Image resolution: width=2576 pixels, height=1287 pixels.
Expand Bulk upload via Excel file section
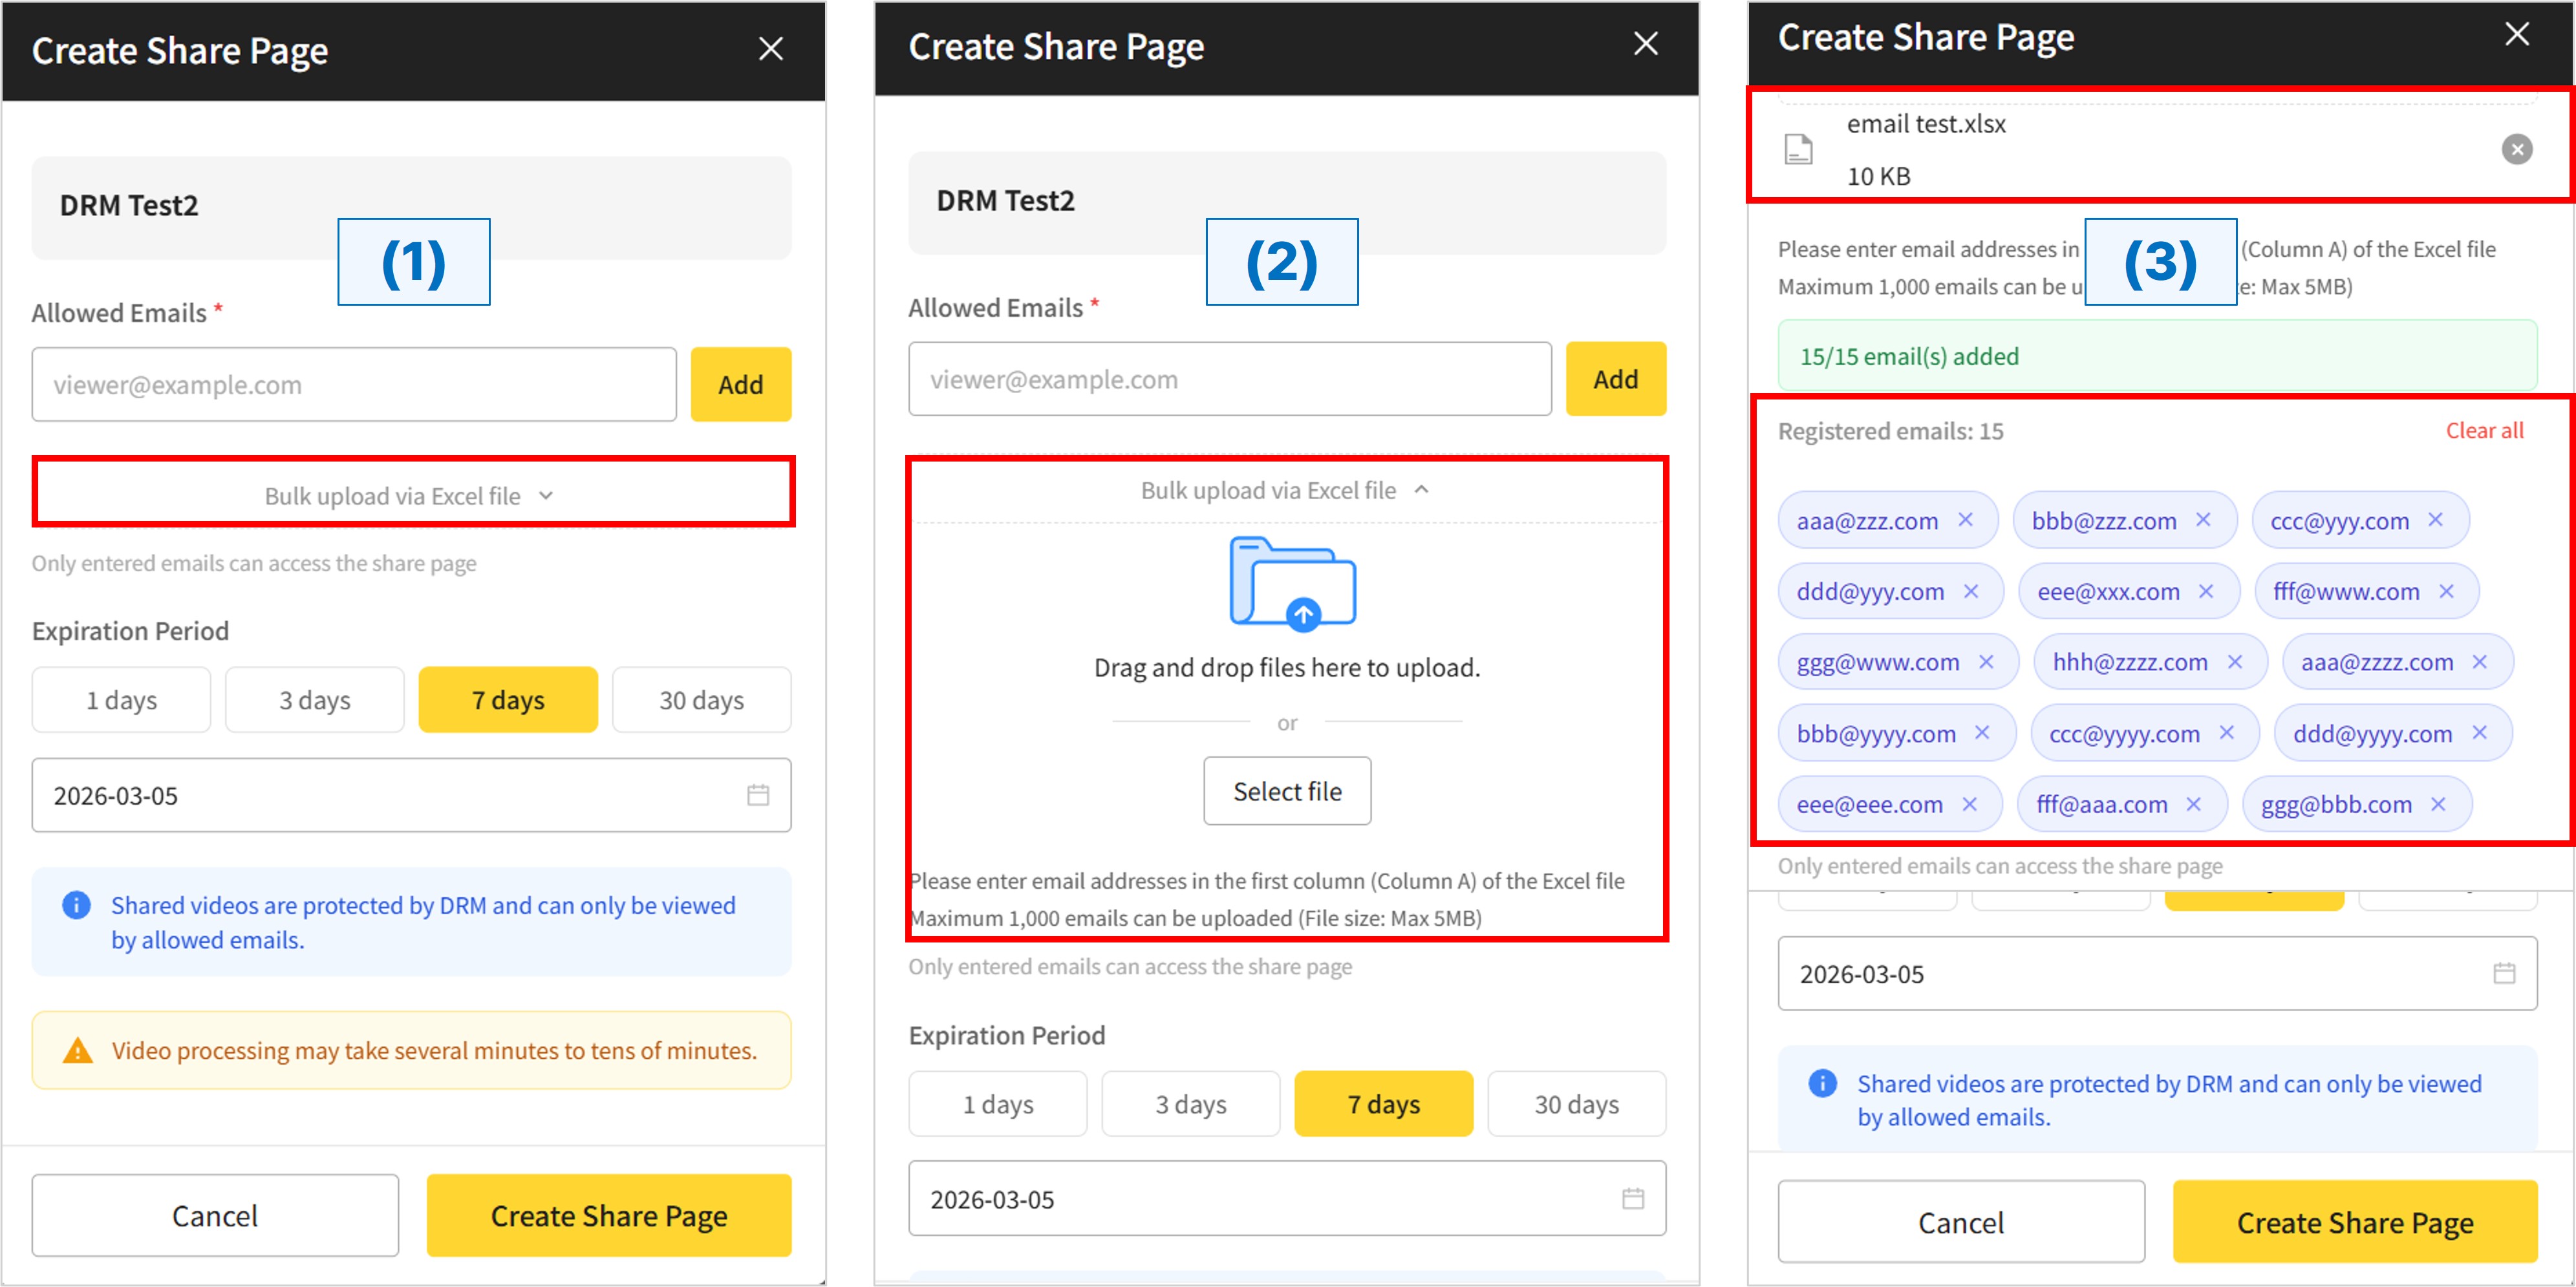click(412, 495)
